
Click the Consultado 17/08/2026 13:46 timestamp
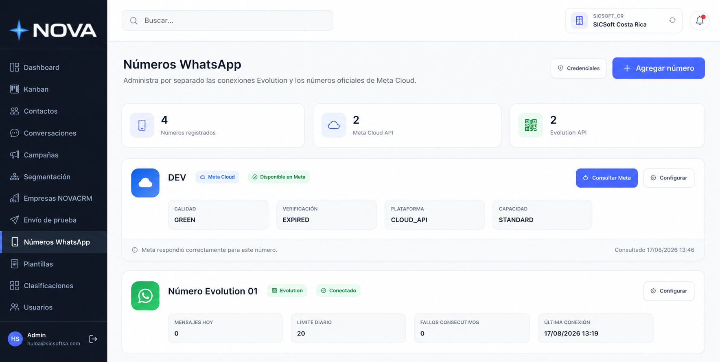[x=654, y=250]
